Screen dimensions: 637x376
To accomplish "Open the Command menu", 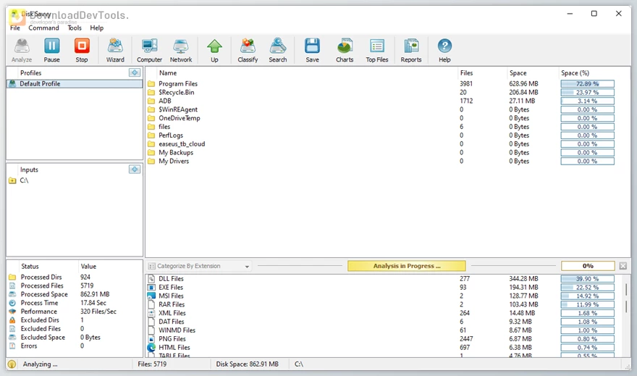I will 43,28.
